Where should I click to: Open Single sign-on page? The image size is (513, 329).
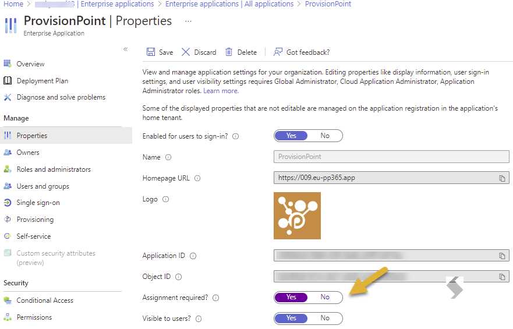point(38,203)
